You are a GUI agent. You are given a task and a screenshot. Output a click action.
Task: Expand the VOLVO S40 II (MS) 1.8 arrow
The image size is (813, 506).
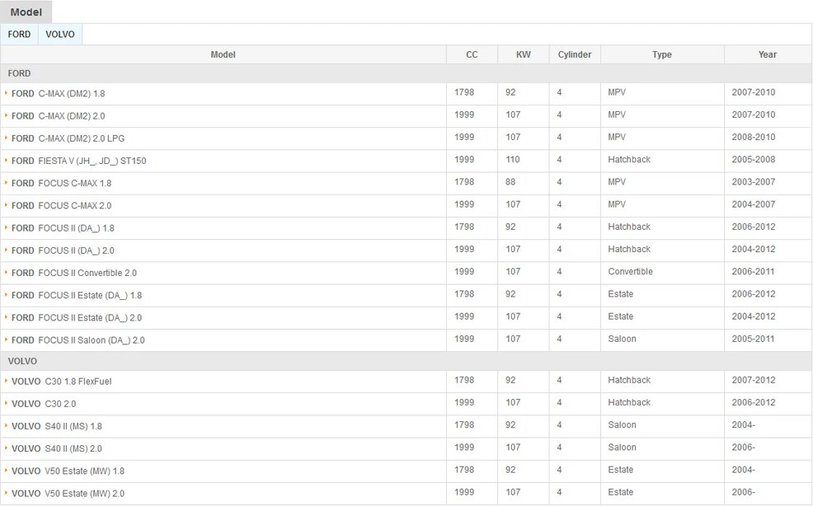click(x=6, y=425)
